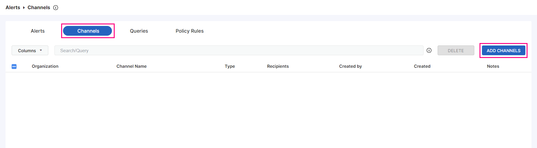Switch to the Alerts tab
The image size is (537, 148).
pos(38,31)
